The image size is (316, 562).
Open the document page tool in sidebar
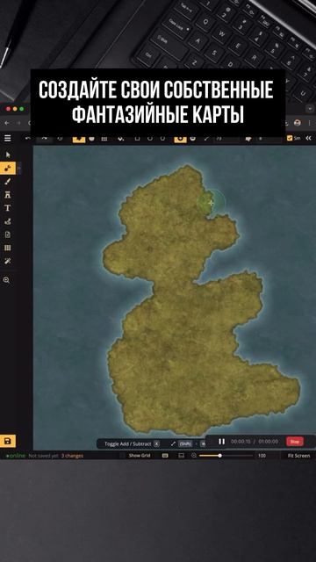click(8, 234)
